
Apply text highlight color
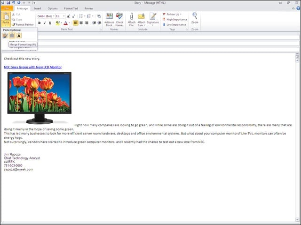click(57, 23)
